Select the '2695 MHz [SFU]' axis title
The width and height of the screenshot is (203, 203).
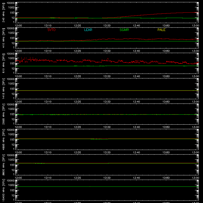[3, 114]
